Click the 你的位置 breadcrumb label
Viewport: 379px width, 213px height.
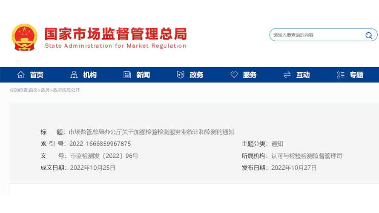click(x=19, y=90)
